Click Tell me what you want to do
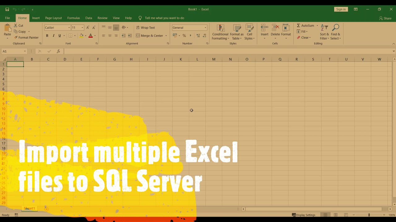 (x=164, y=18)
